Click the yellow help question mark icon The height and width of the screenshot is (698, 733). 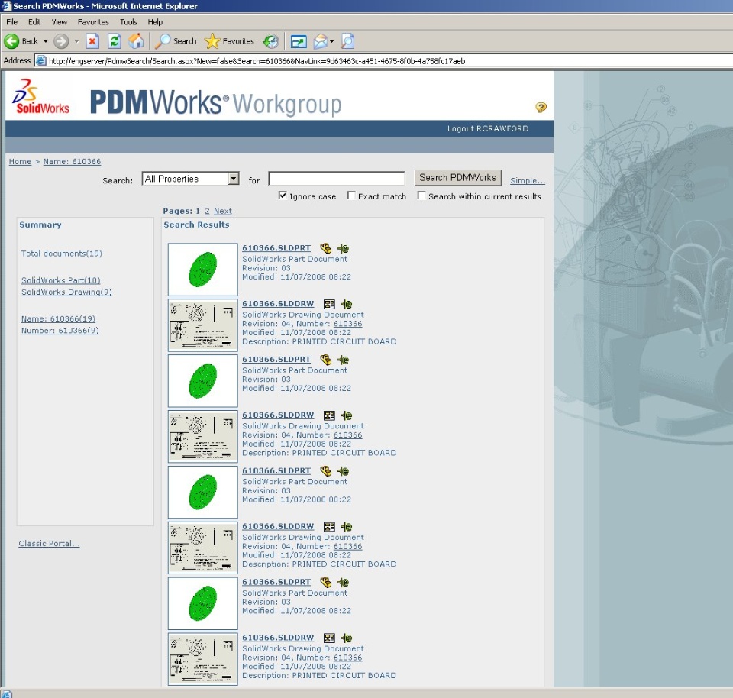(541, 108)
